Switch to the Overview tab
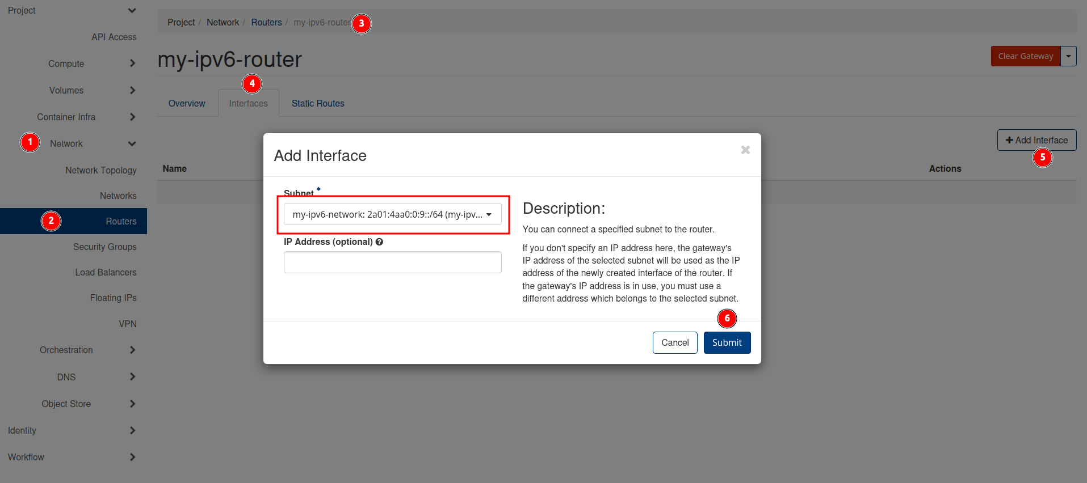 (187, 103)
